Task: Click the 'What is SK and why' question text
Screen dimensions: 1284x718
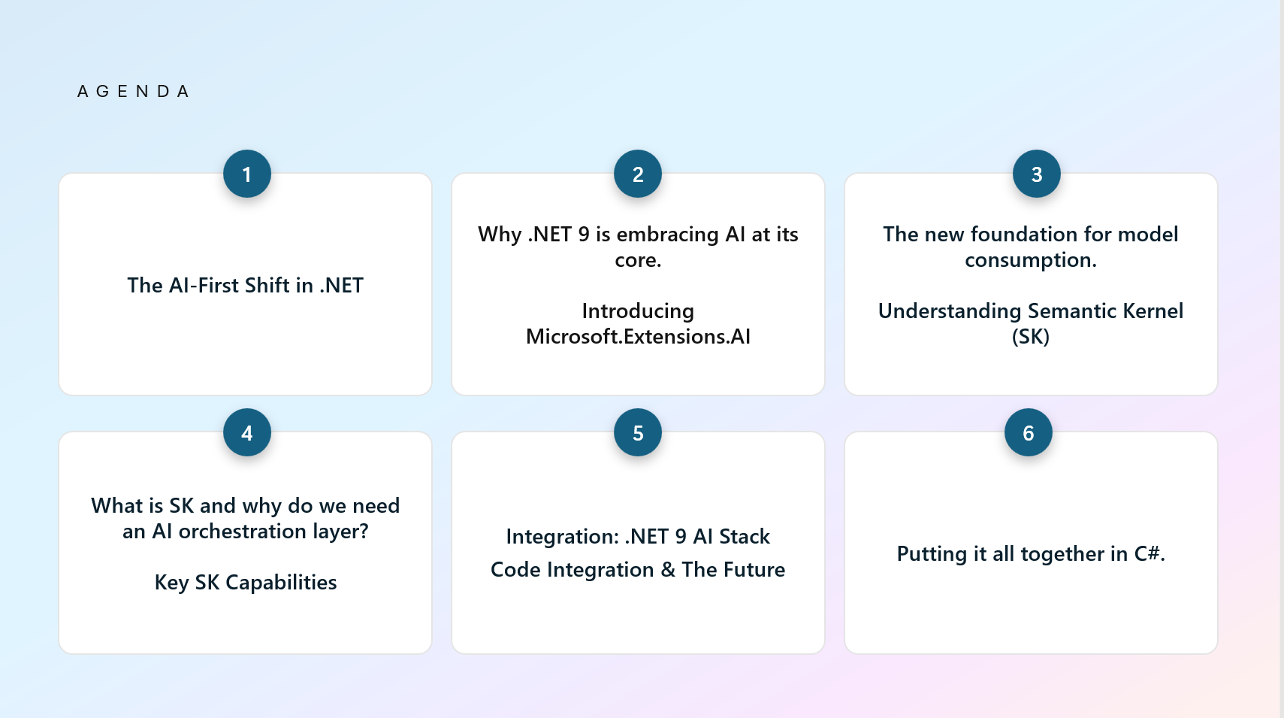Action: [245, 518]
